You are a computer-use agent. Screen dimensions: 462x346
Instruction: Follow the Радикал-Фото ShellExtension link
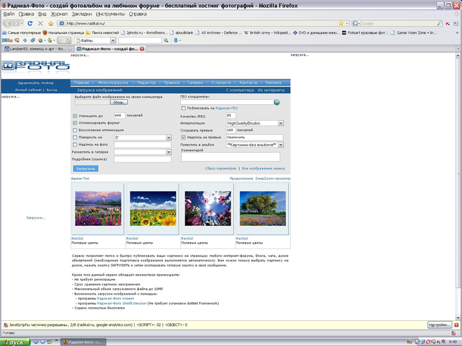pyautogui.click(x=122, y=303)
